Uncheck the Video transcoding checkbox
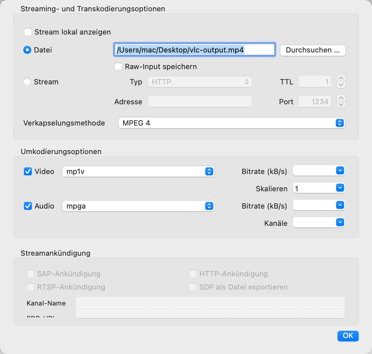Viewport: 372px width, 354px height. click(x=28, y=171)
